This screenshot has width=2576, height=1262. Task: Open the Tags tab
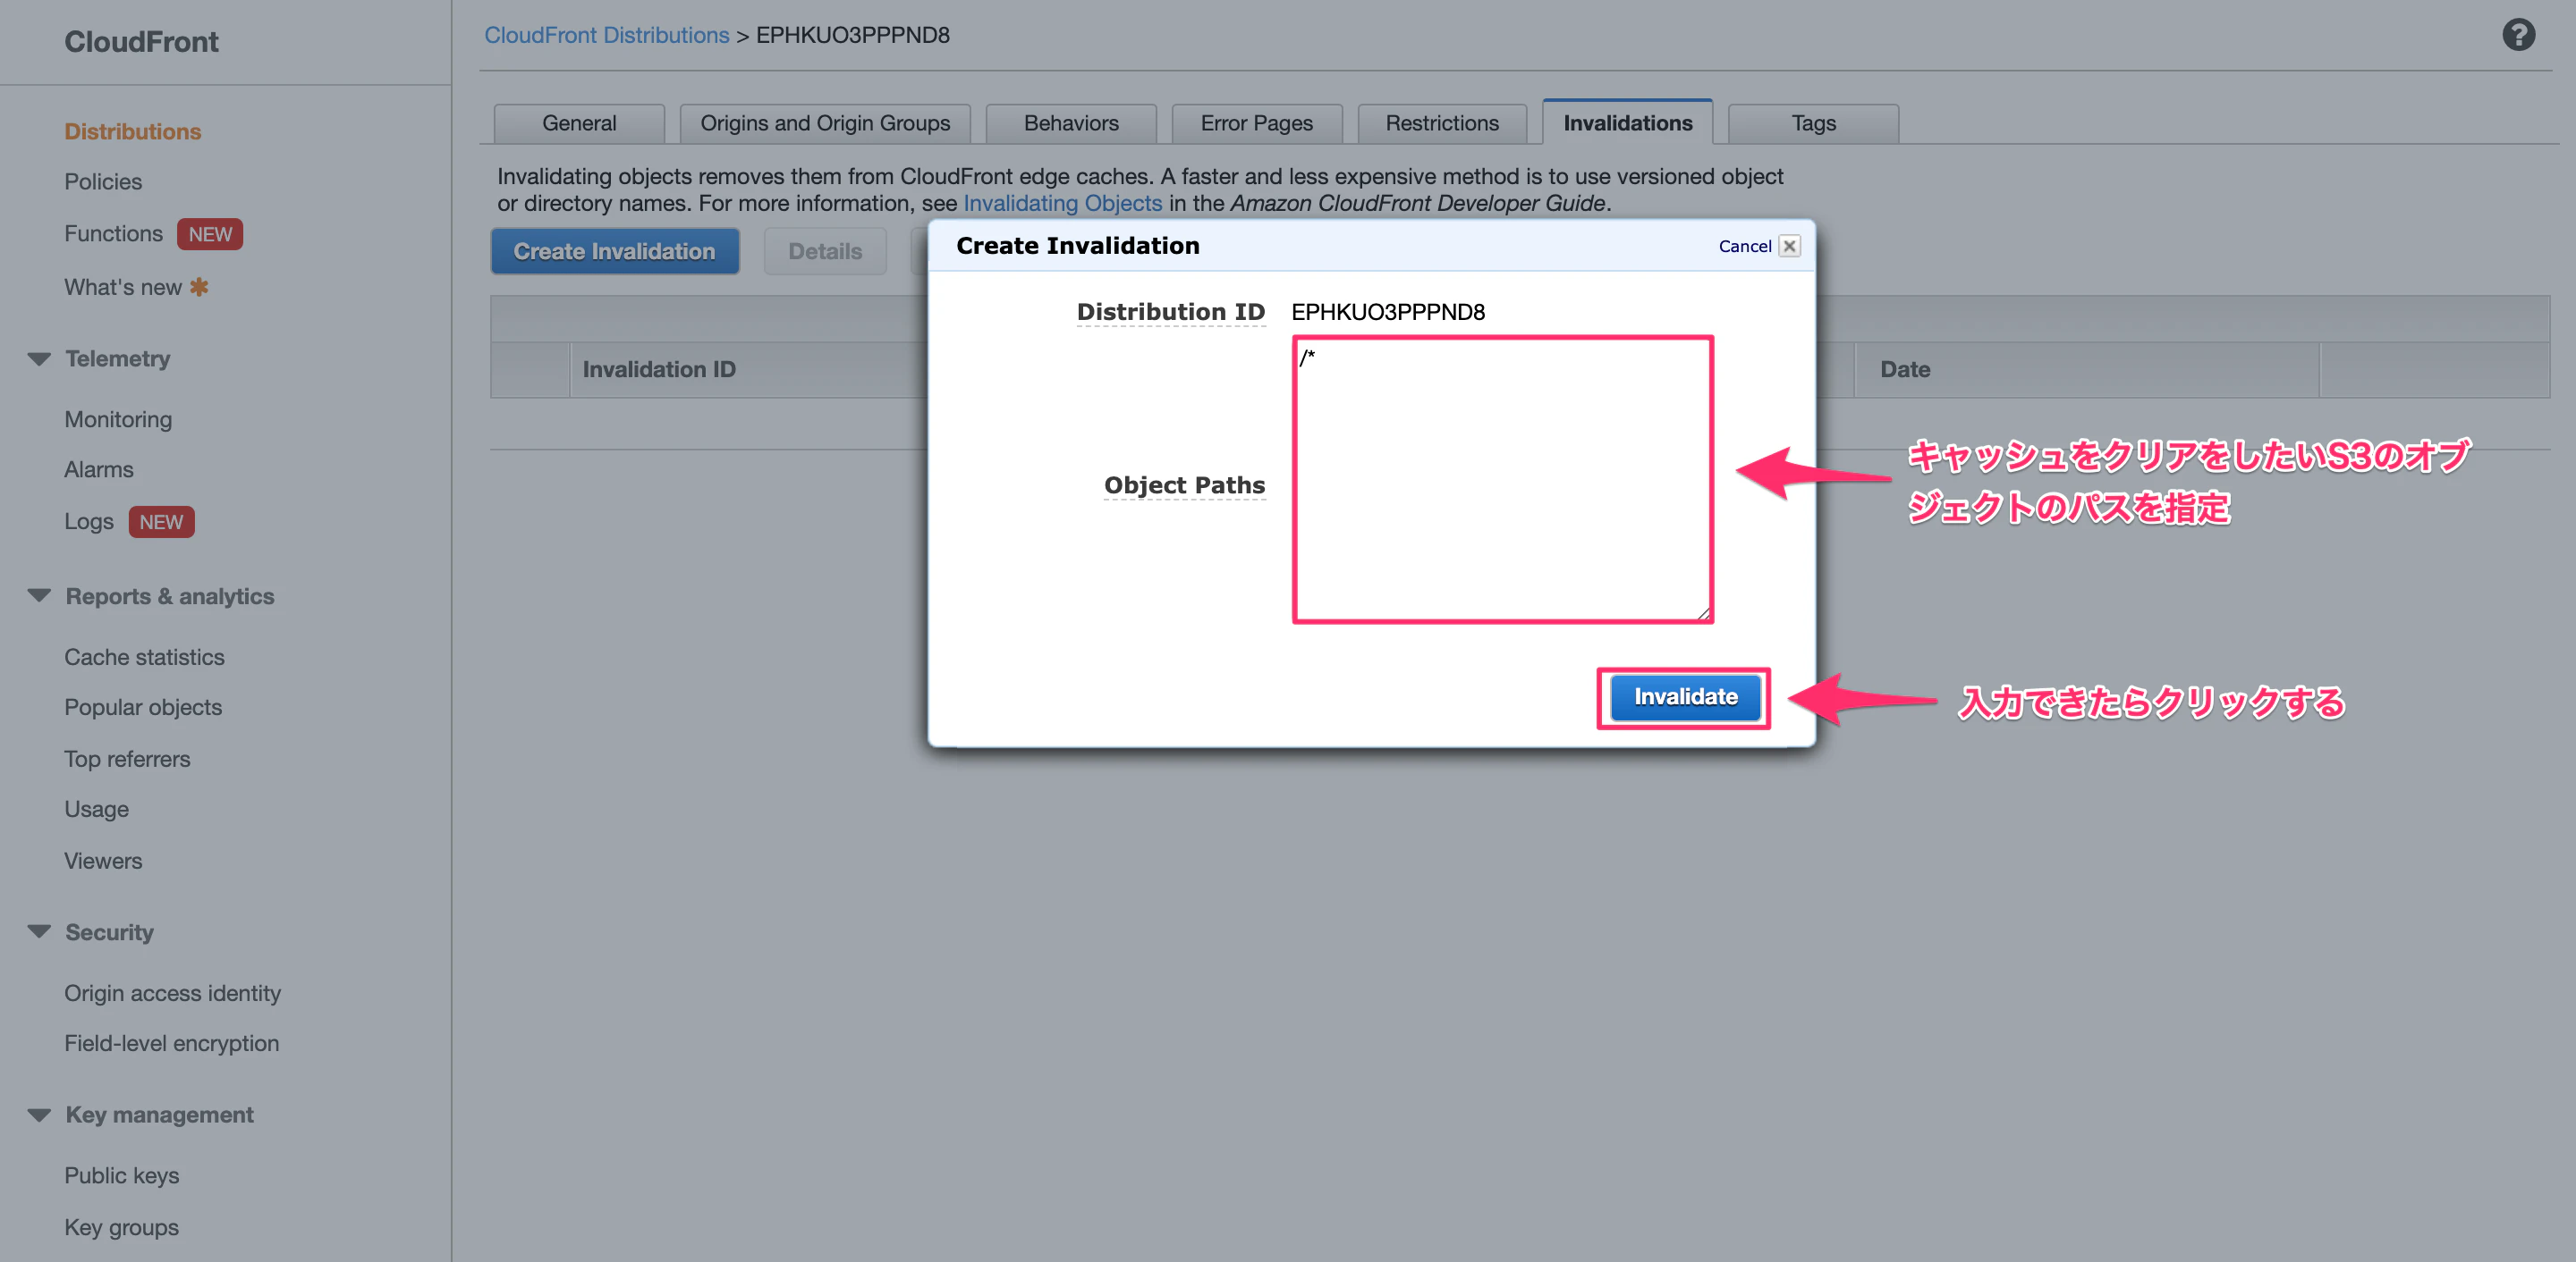coord(1813,123)
